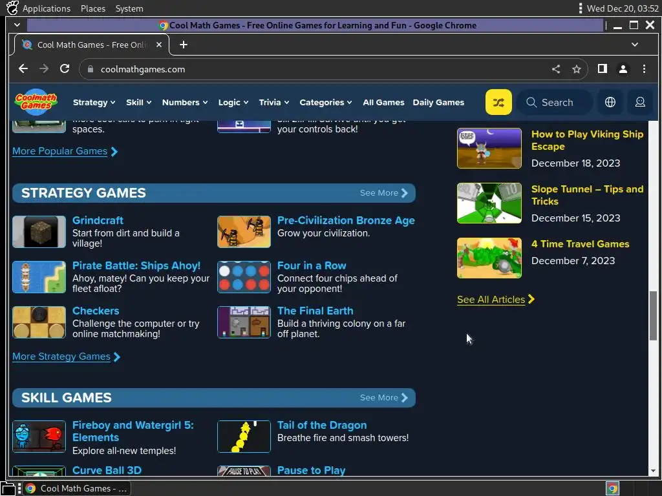This screenshot has height=496, width=662.
Task: Click the browser forward arrow
Action: coord(44,68)
